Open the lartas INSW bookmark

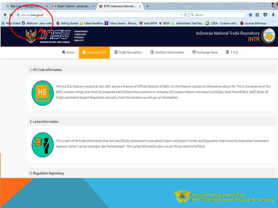coord(148,23)
